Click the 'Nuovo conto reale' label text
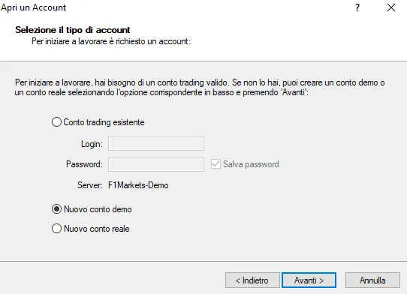This screenshot has height=294, width=407. click(97, 229)
